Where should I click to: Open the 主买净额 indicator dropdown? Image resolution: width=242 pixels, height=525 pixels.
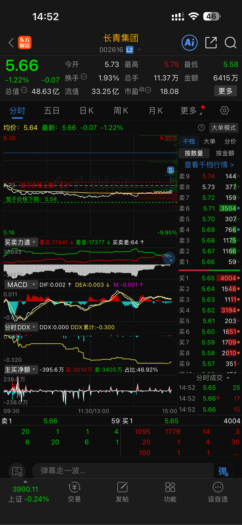click(x=21, y=370)
